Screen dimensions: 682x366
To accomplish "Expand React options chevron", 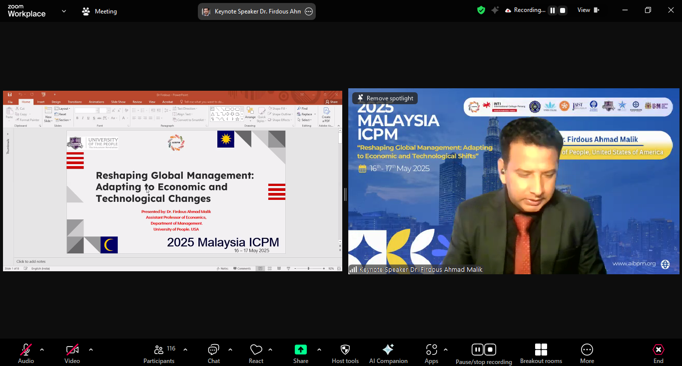I will pyautogui.click(x=270, y=350).
